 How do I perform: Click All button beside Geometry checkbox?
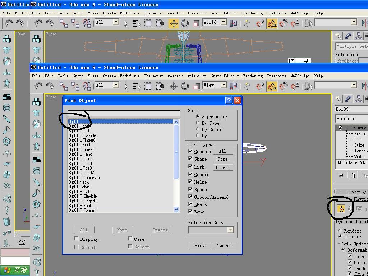pyautogui.click(x=222, y=151)
